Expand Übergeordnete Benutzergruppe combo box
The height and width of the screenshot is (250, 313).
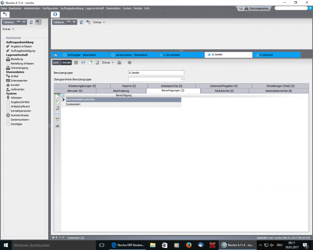point(182,79)
